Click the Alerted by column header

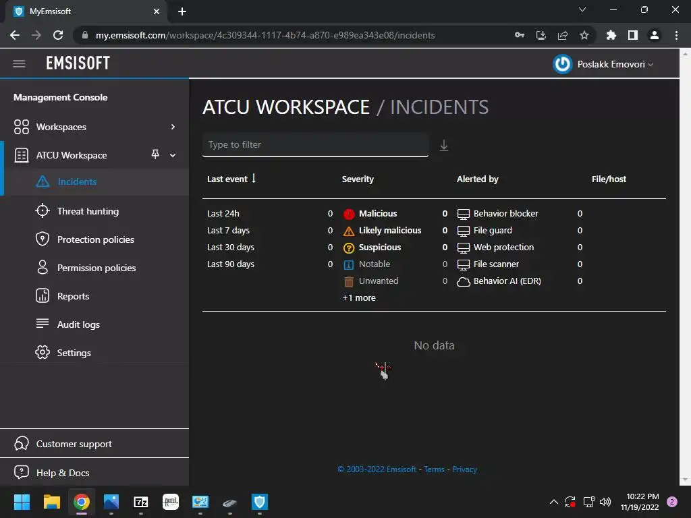(x=477, y=179)
